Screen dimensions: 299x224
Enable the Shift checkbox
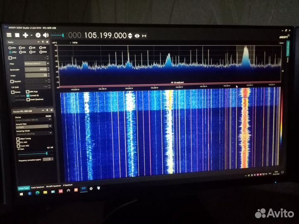10,58
